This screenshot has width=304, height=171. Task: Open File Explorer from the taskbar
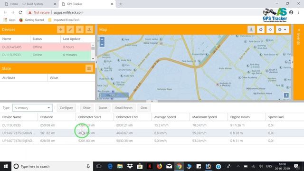(120, 166)
